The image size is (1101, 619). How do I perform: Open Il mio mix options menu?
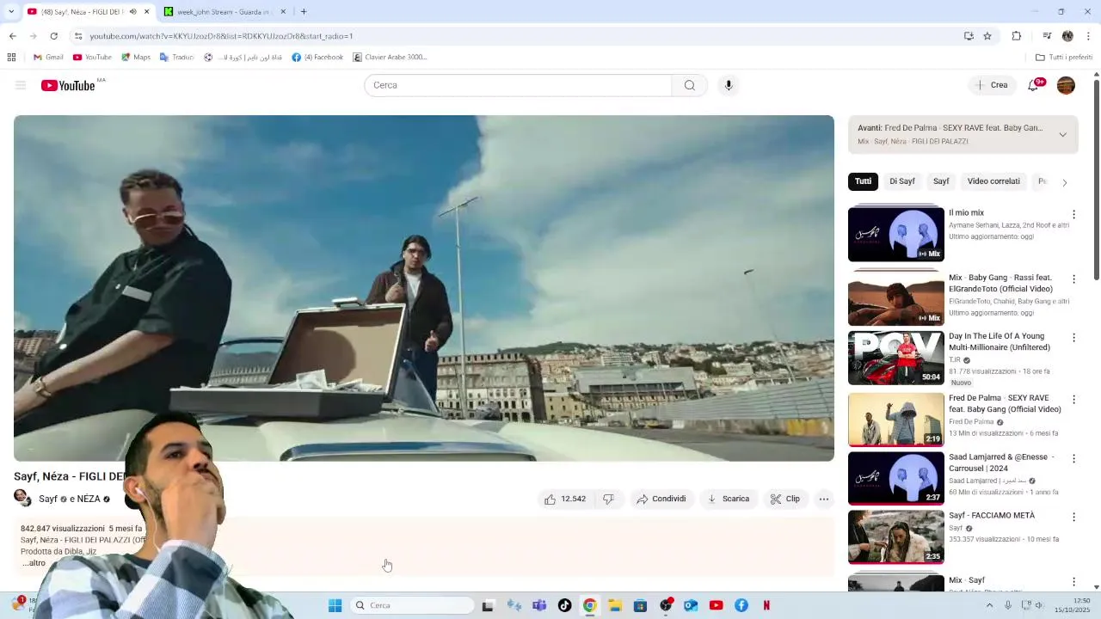[x=1073, y=214]
